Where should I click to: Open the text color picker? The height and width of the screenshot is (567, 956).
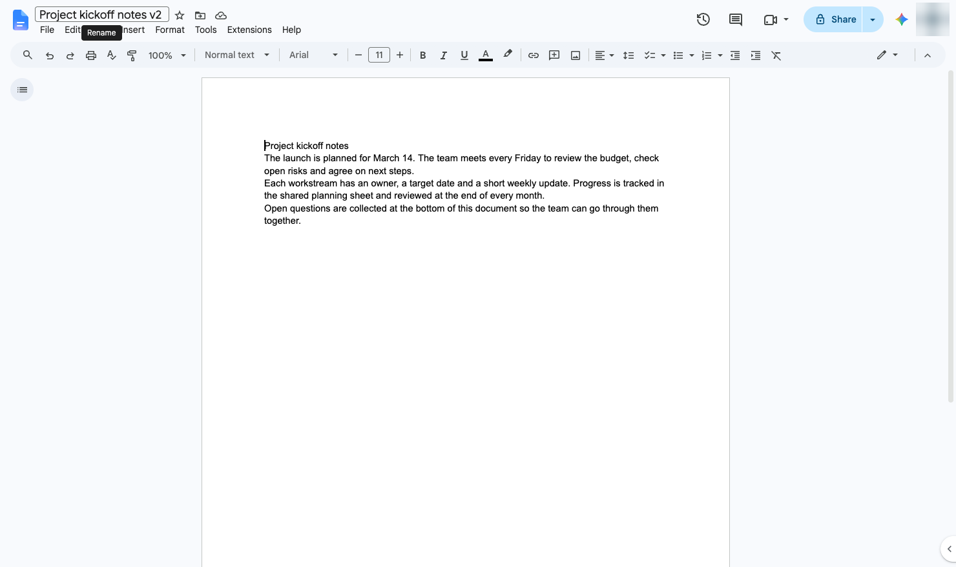tap(486, 55)
